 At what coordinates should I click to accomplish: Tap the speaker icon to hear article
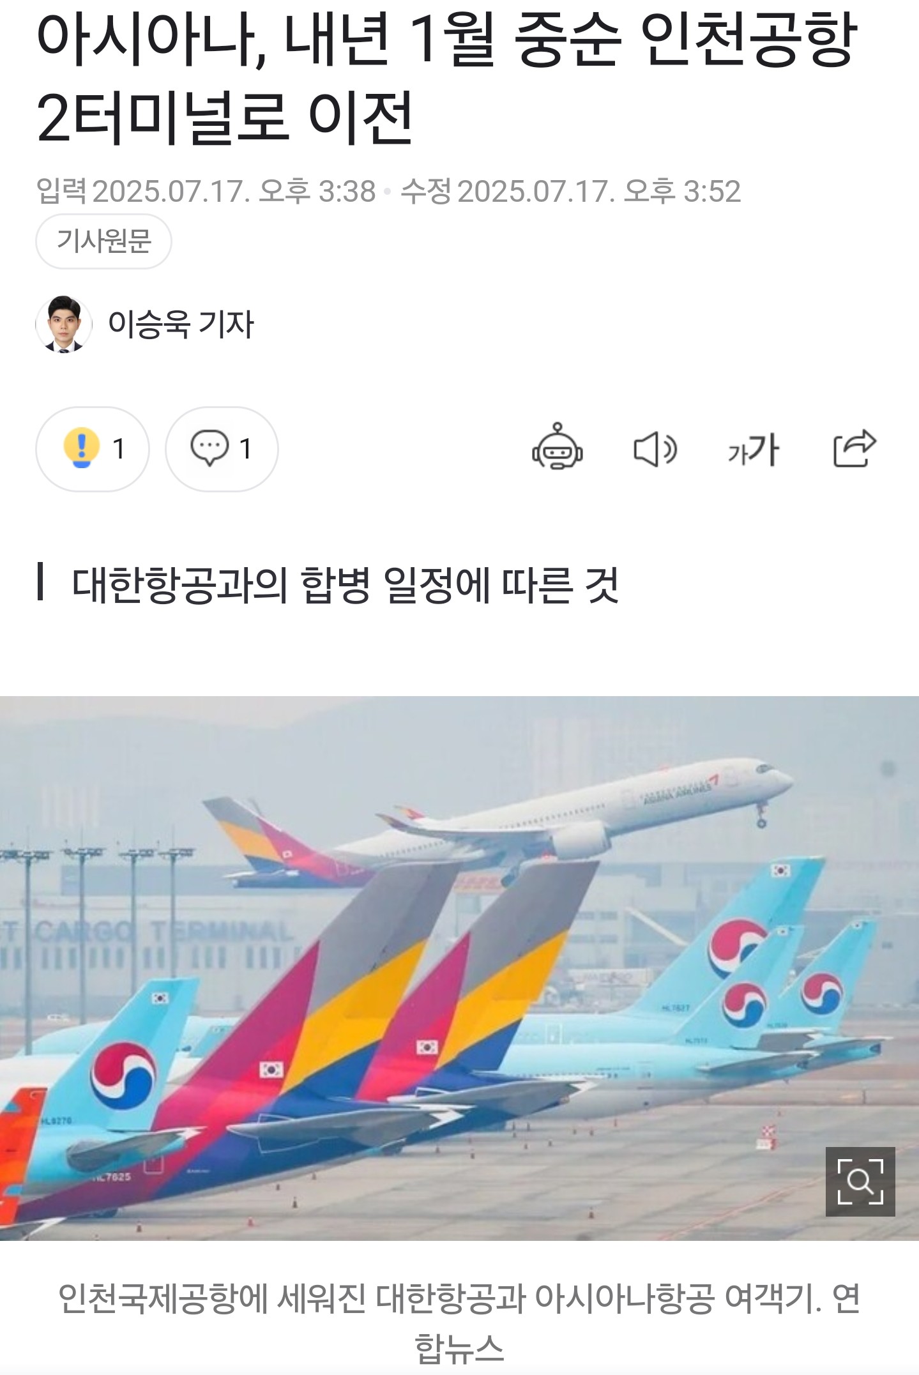(x=655, y=449)
